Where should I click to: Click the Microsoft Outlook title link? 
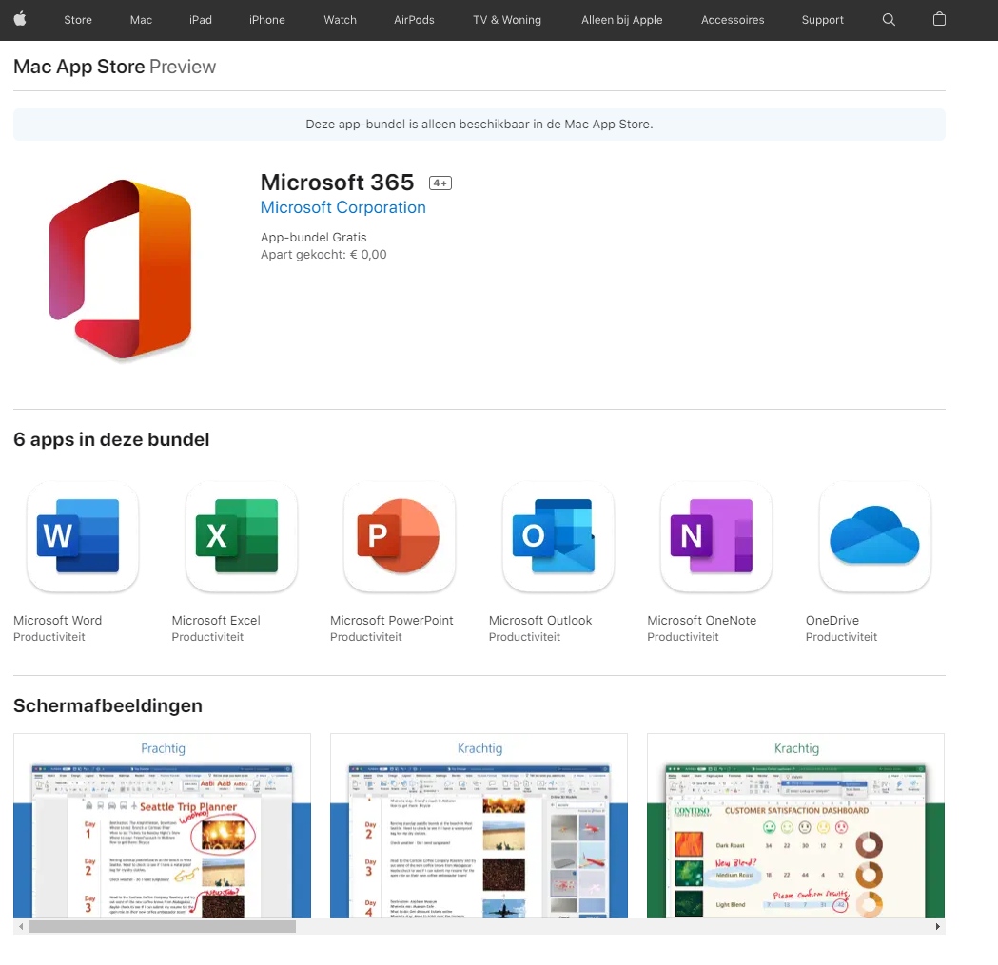click(x=540, y=620)
